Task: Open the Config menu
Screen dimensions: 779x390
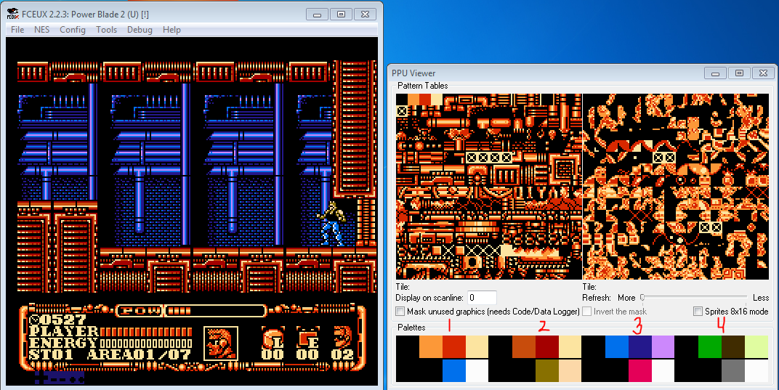Action: pos(73,30)
